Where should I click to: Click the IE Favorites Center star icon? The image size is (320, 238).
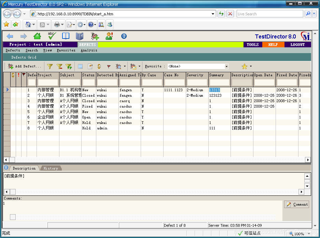pos(6,25)
